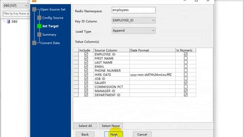Untick Include for PHONE NUMBER row

click(x=86, y=70)
